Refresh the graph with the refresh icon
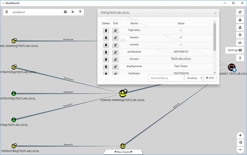Screen dimensions: 247x155 point(240,12)
